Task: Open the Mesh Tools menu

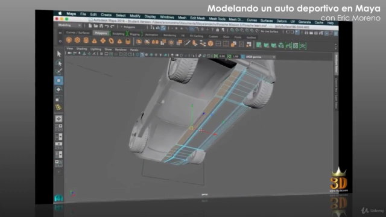Action: coord(217,19)
